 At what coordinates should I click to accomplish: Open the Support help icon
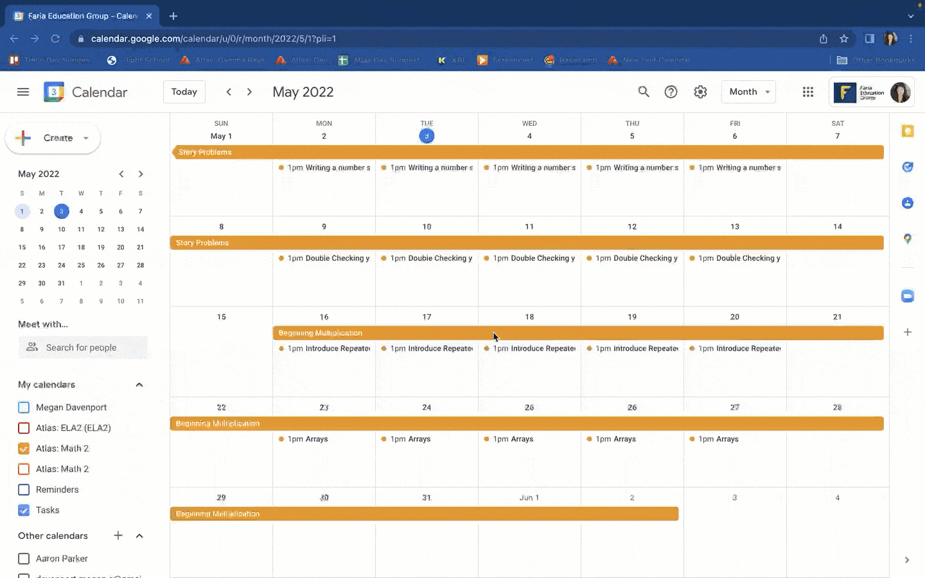click(671, 92)
